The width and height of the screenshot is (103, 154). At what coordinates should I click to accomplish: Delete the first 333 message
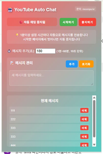coord(84,128)
